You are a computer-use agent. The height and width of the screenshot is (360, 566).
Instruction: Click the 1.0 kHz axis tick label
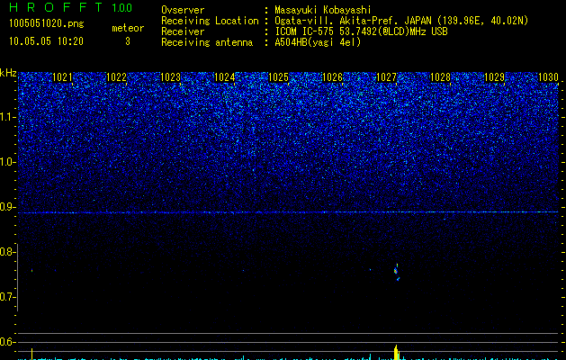click(x=7, y=162)
